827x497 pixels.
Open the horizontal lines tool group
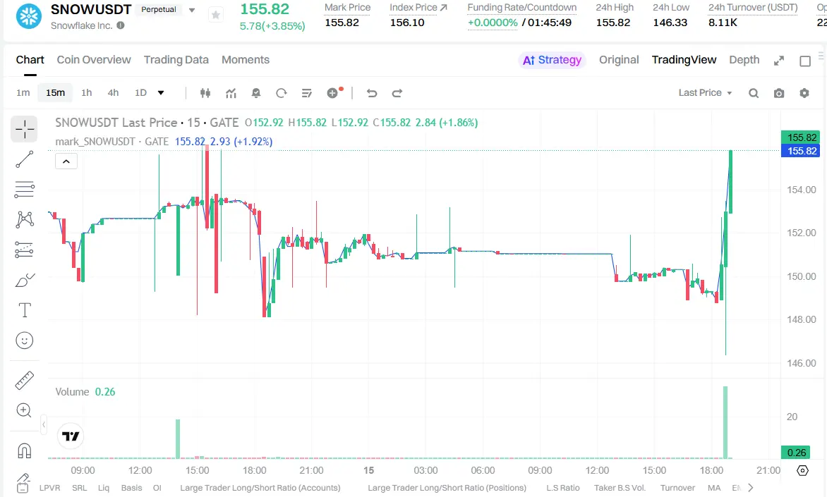(24, 189)
